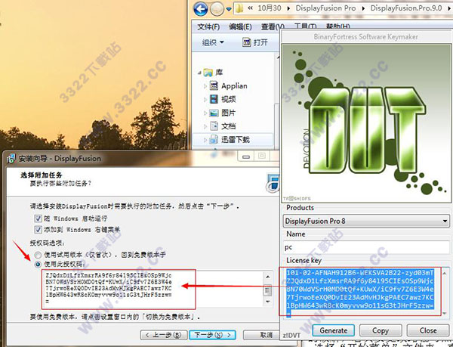Click the Close button in Keymaker
Screen dimensions: 453x347
(428, 330)
